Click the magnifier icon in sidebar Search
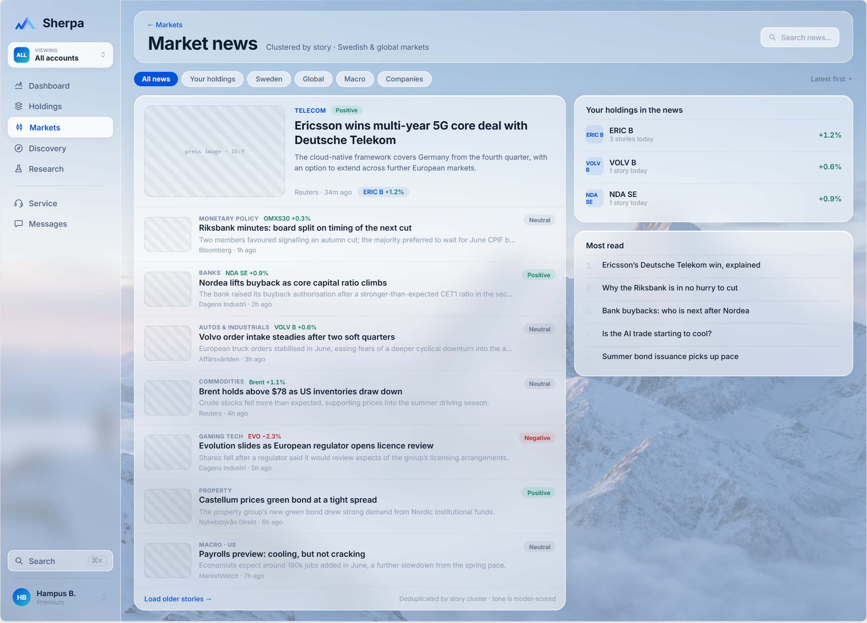 click(x=19, y=561)
